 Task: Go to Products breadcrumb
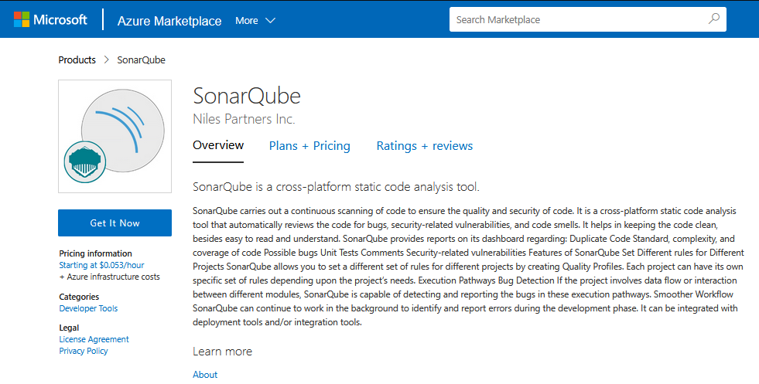click(x=77, y=60)
